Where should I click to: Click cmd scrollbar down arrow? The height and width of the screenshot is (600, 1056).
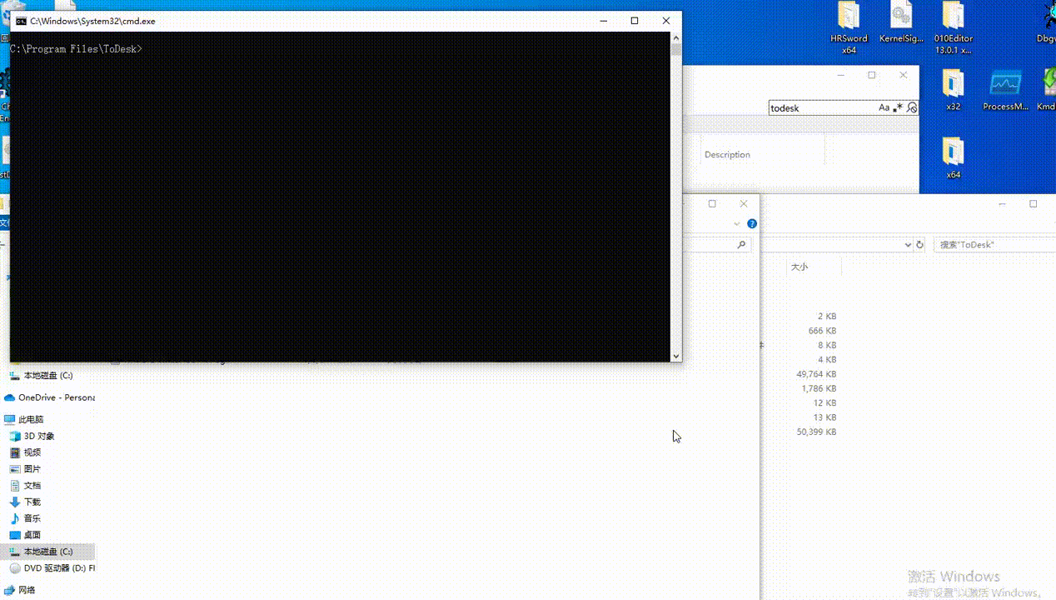675,356
